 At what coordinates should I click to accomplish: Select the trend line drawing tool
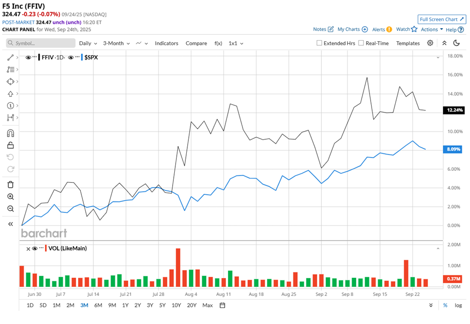coord(11,57)
